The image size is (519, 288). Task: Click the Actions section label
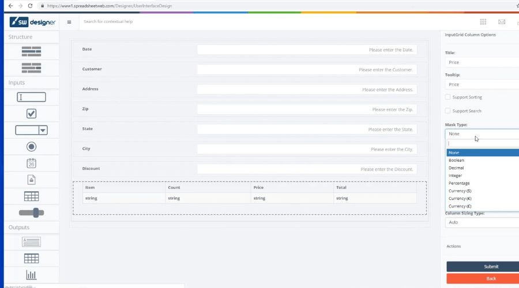tap(453, 246)
